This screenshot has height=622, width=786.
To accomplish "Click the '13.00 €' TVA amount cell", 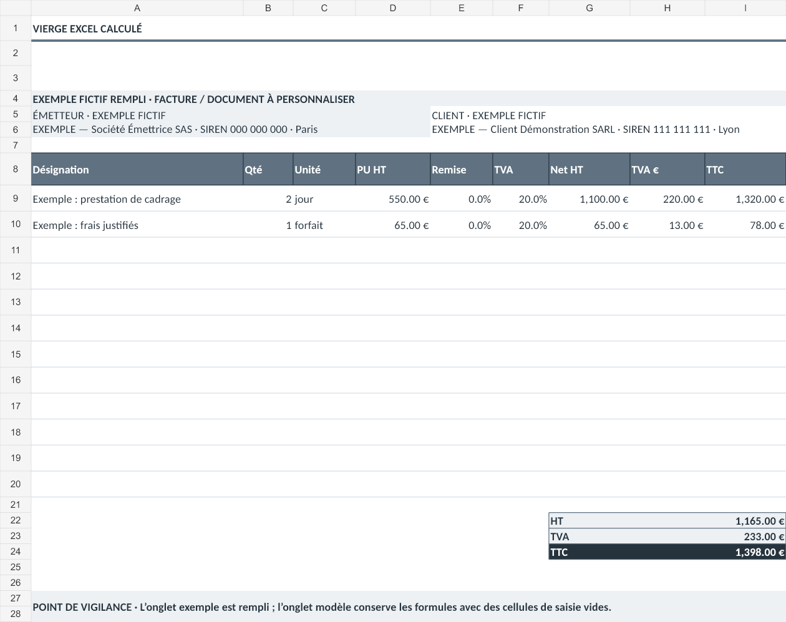I will click(667, 225).
